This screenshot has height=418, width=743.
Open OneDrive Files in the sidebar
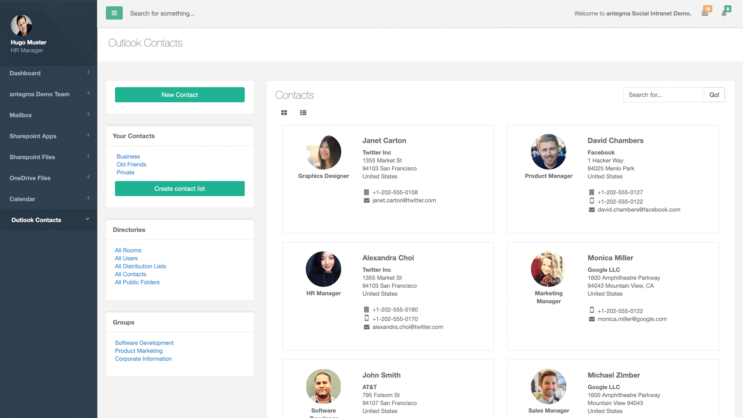30,178
